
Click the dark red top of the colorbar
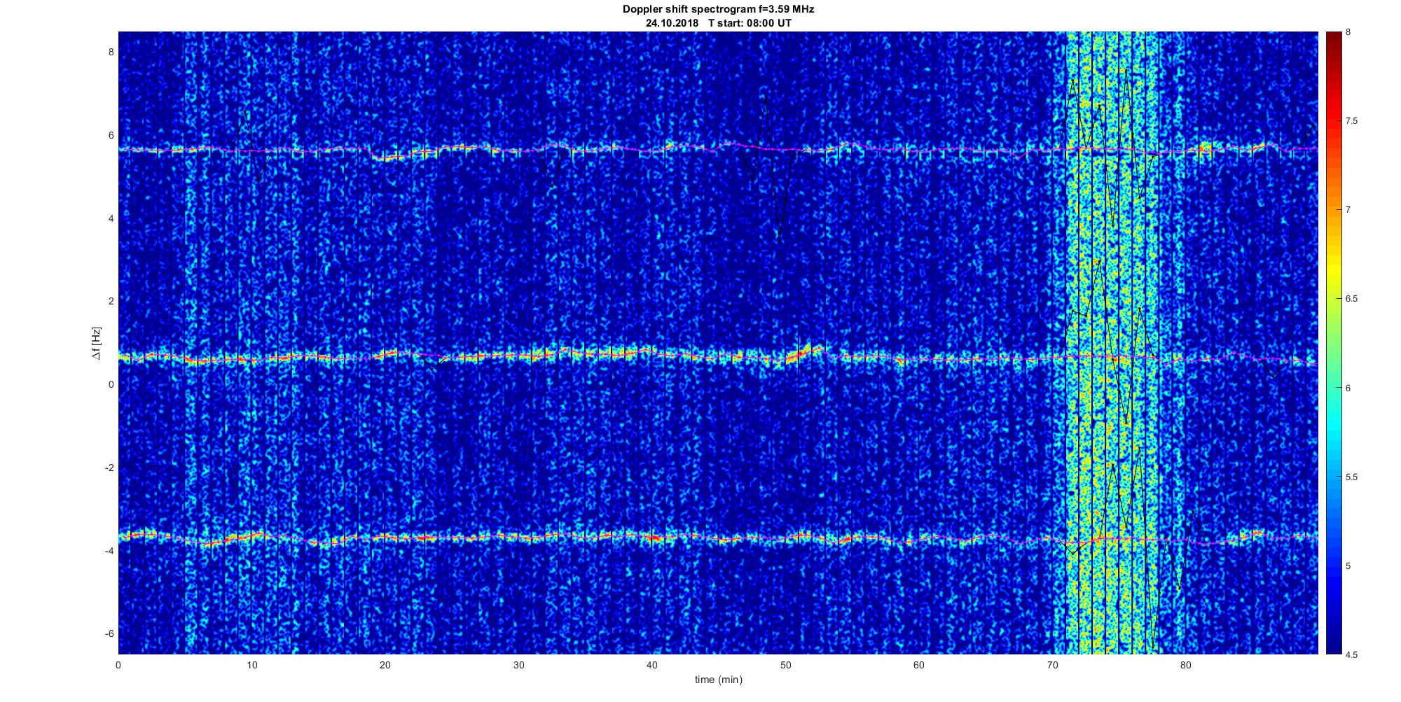tap(1333, 36)
